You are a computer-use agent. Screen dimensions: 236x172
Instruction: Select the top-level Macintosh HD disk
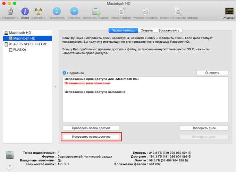point(27,33)
